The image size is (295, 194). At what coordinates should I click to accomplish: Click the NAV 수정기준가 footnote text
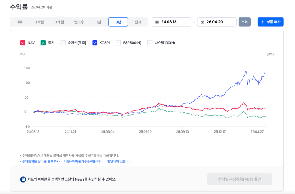pos(70,155)
